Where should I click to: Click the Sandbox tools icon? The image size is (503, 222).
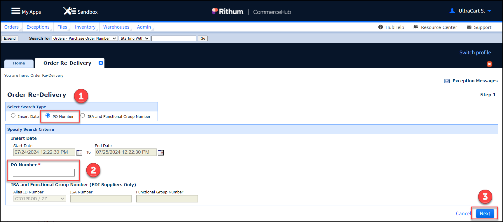click(x=69, y=11)
